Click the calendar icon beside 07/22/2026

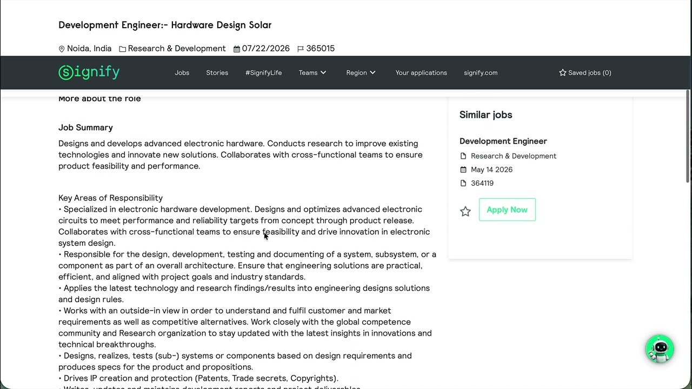click(237, 49)
